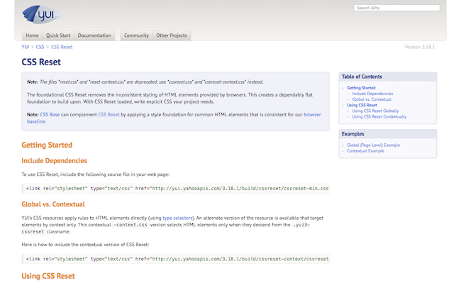This screenshot has width=461, height=288.
Task: Click the YUI breadcrumb link
Action: (26, 47)
